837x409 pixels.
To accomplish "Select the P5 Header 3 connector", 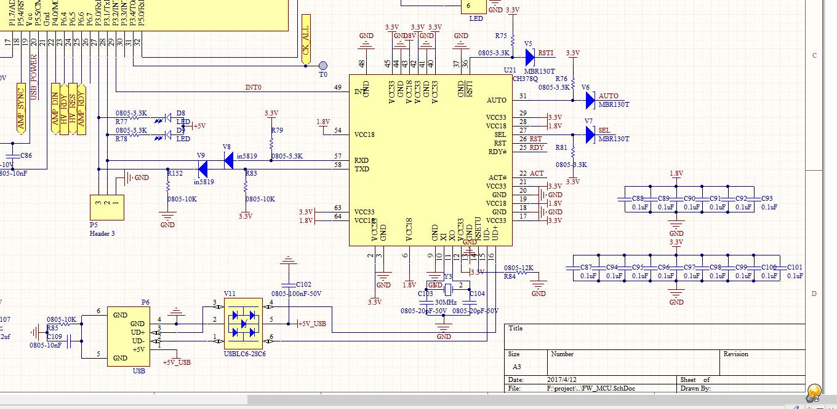I will pos(107,208).
